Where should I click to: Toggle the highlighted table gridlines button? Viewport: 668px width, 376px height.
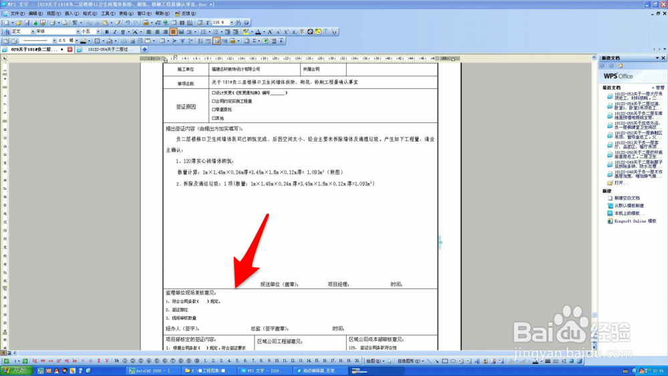(216, 41)
